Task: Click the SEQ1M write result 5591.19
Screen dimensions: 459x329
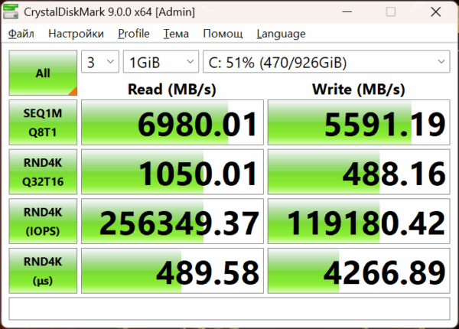Action: [359, 122]
